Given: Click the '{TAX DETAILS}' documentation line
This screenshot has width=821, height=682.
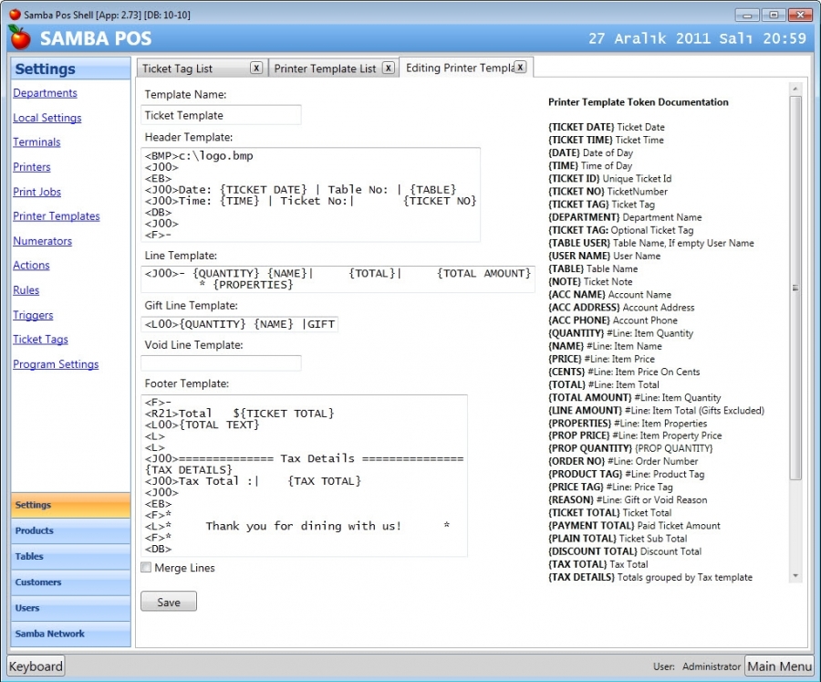Looking at the screenshot, I should click(650, 577).
